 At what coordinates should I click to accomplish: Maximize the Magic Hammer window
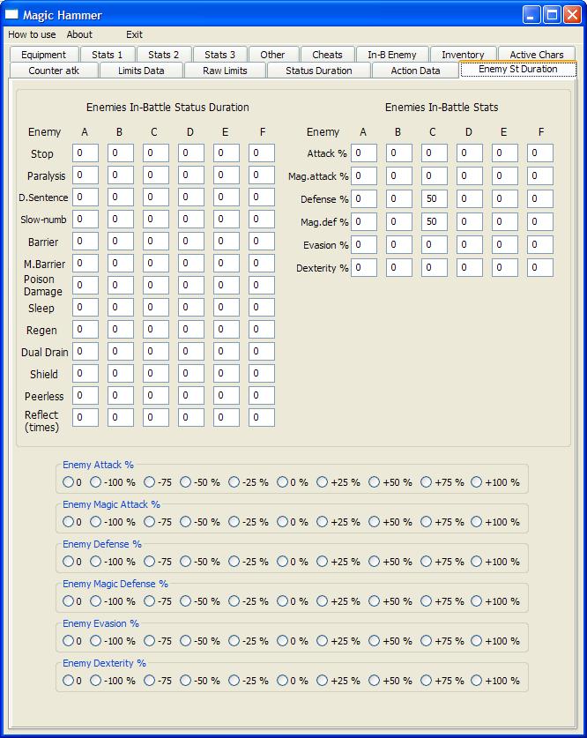click(552, 15)
